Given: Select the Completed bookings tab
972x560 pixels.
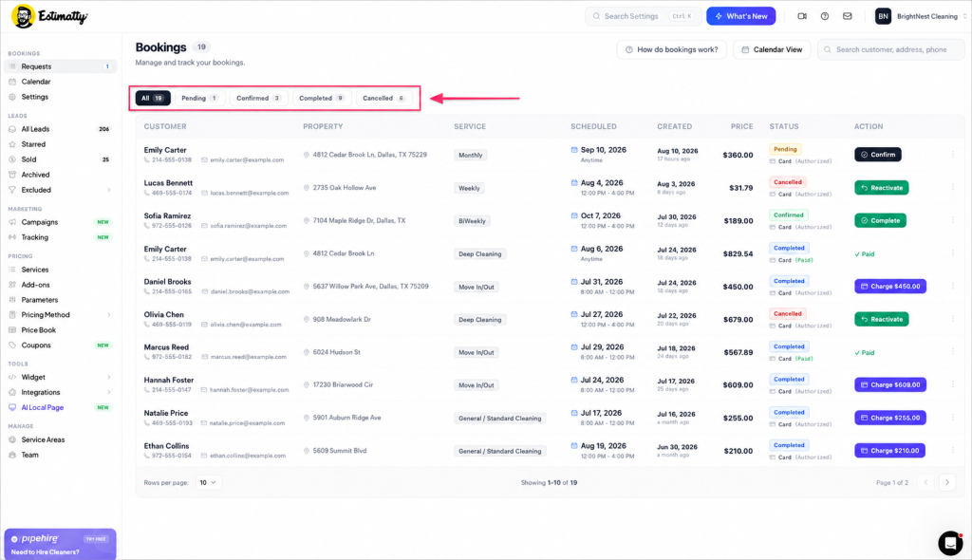Looking at the screenshot, I should pyautogui.click(x=322, y=98).
